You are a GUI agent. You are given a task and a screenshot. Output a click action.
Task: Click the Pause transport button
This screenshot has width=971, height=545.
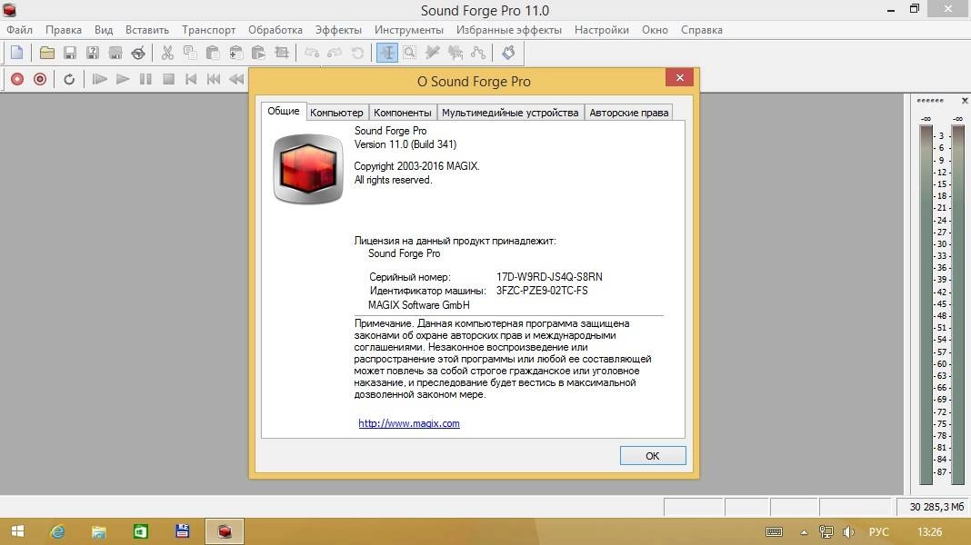(x=145, y=79)
